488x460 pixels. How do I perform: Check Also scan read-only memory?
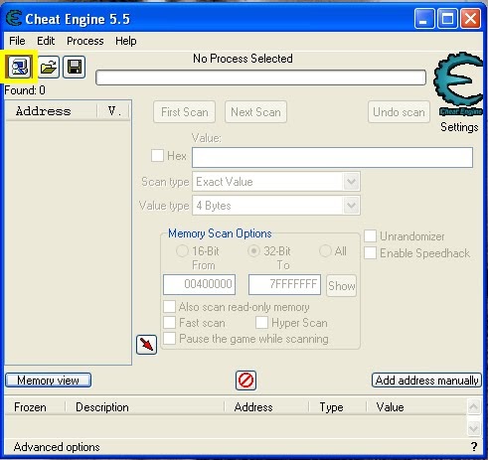169,307
